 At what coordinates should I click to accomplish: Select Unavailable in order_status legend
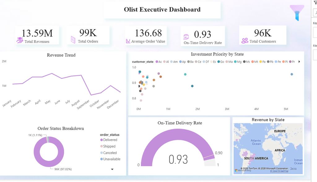[x=110, y=159]
